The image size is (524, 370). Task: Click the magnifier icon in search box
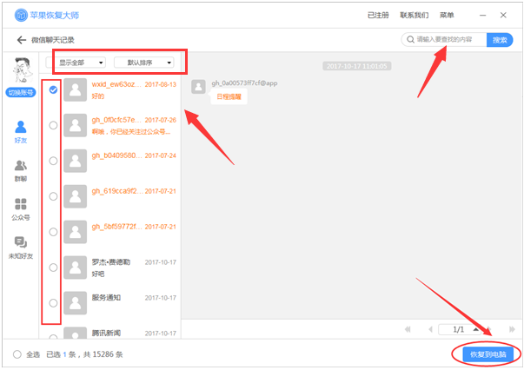pos(410,40)
